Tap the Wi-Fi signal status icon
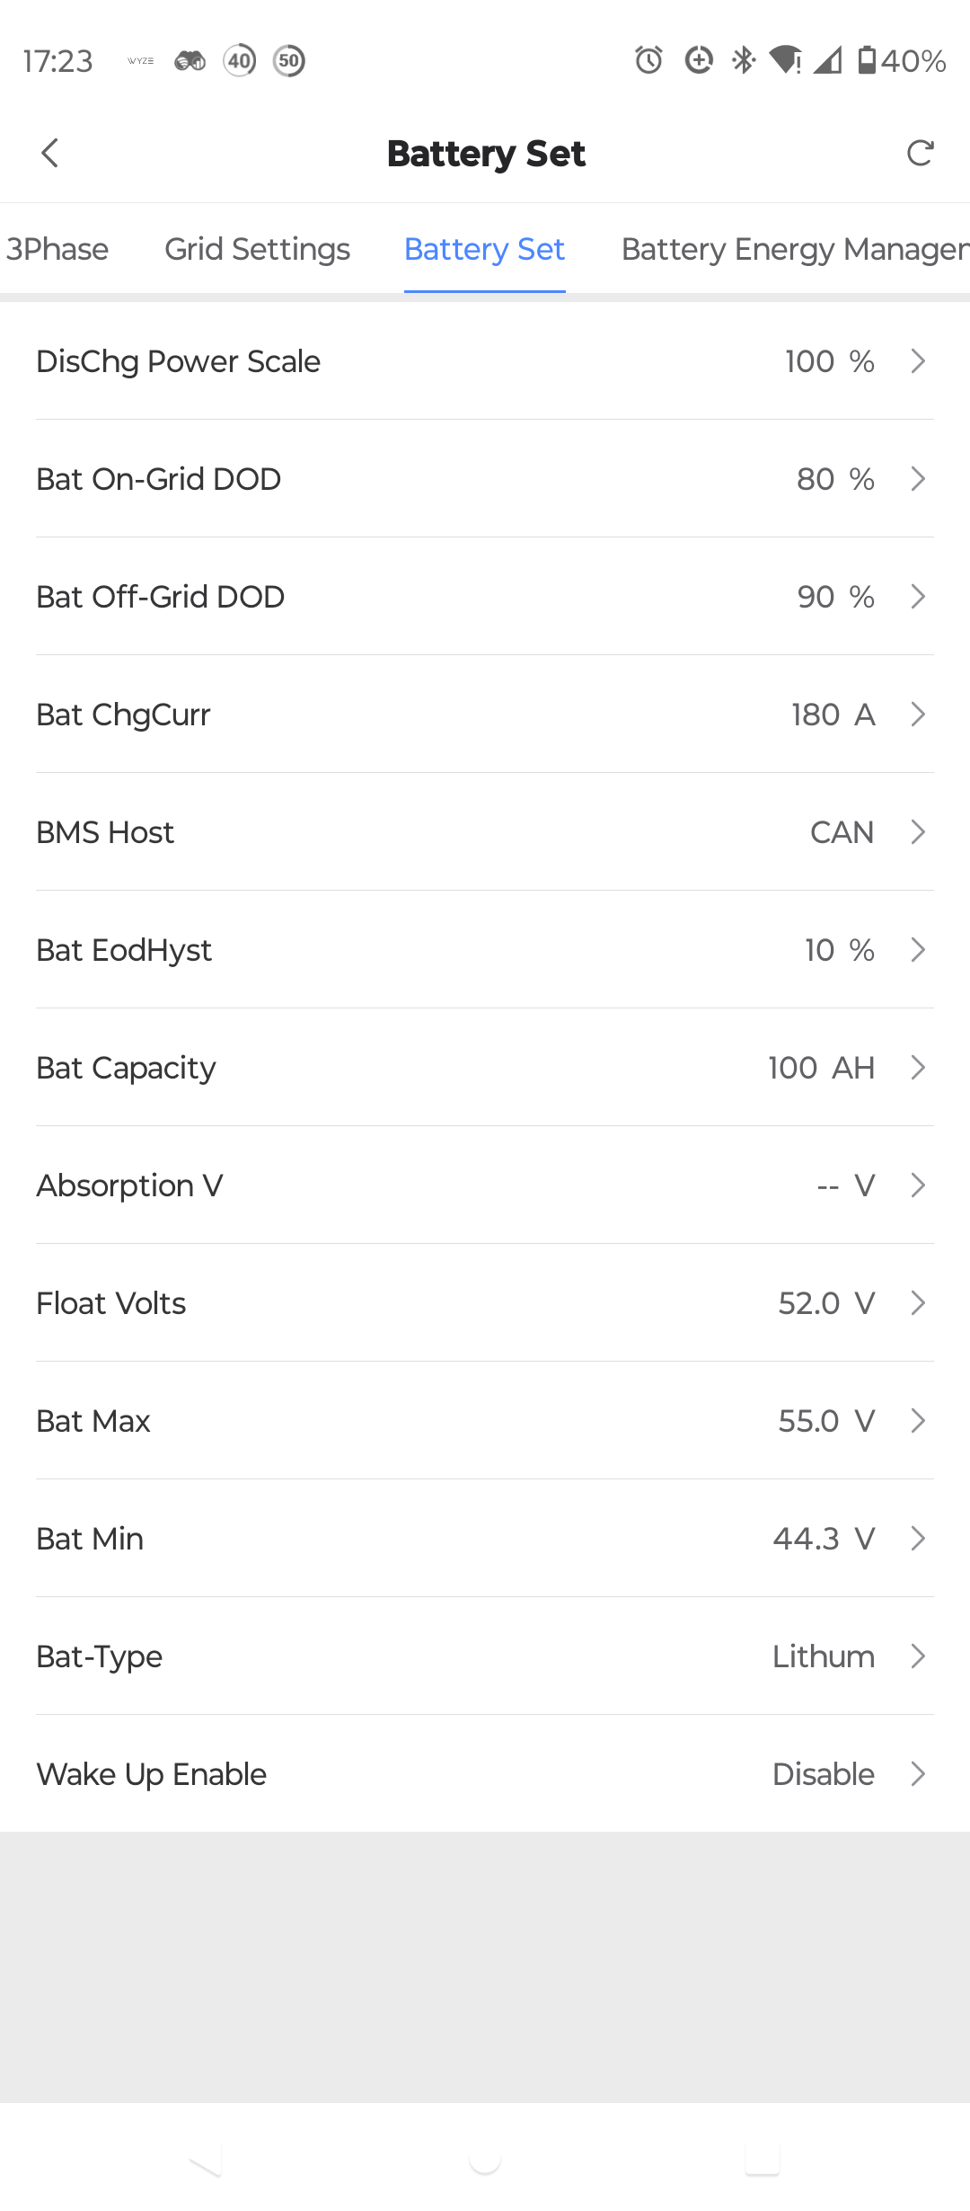Screen dimensions: 970x2211 pyautogui.click(x=785, y=60)
